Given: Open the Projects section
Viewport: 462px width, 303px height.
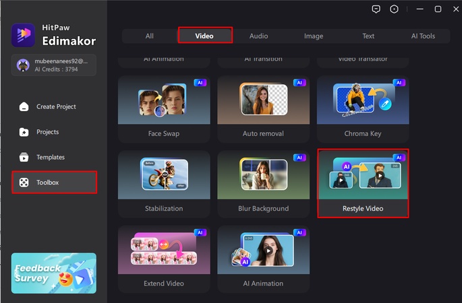Looking at the screenshot, I should tap(54, 132).
